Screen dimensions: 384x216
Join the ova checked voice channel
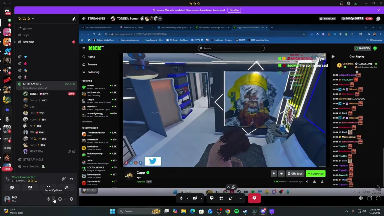coord(46,166)
